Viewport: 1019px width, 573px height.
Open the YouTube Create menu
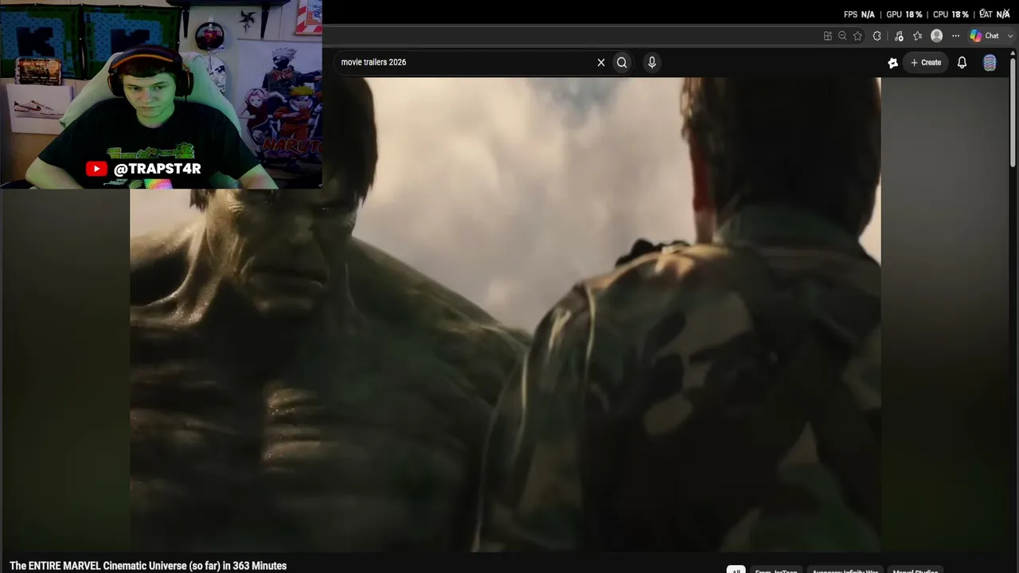point(926,62)
